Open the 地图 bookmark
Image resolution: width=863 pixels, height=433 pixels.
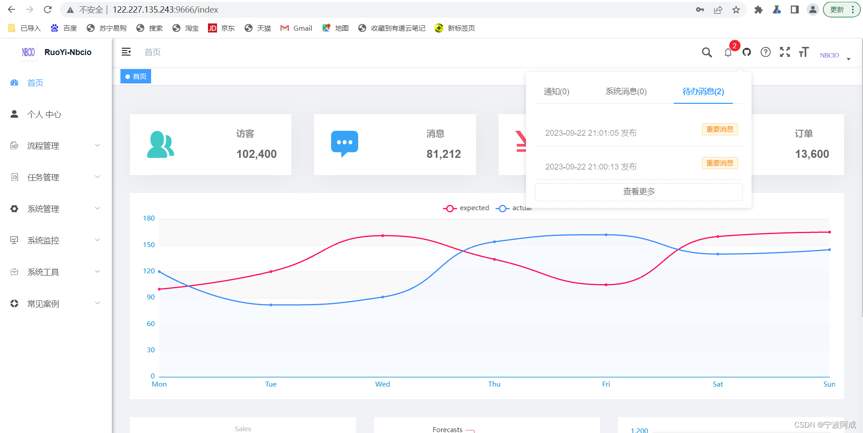pyautogui.click(x=336, y=28)
